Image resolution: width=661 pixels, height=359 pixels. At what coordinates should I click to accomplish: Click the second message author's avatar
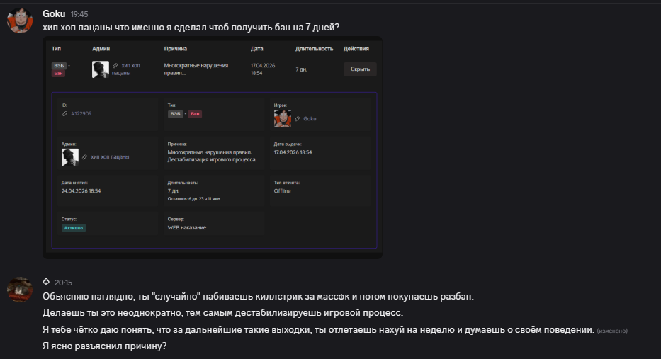19,289
